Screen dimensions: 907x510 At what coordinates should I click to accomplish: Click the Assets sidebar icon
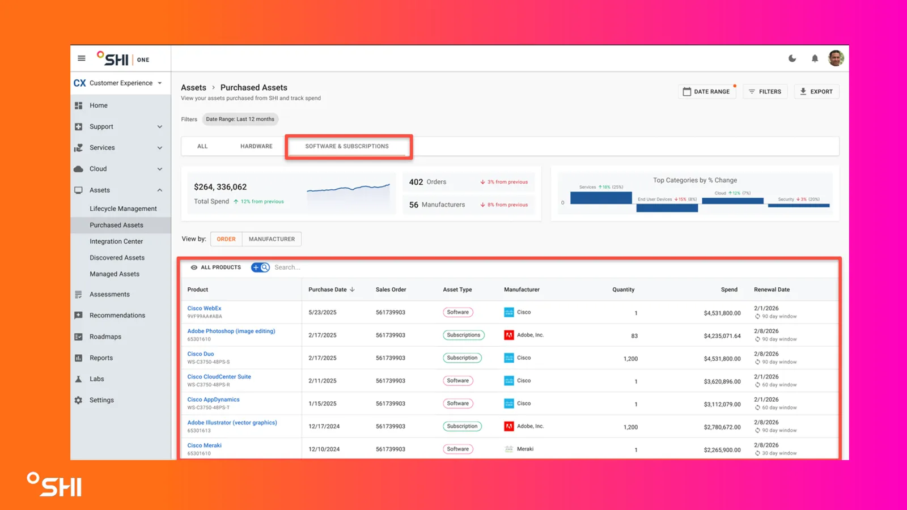79,190
